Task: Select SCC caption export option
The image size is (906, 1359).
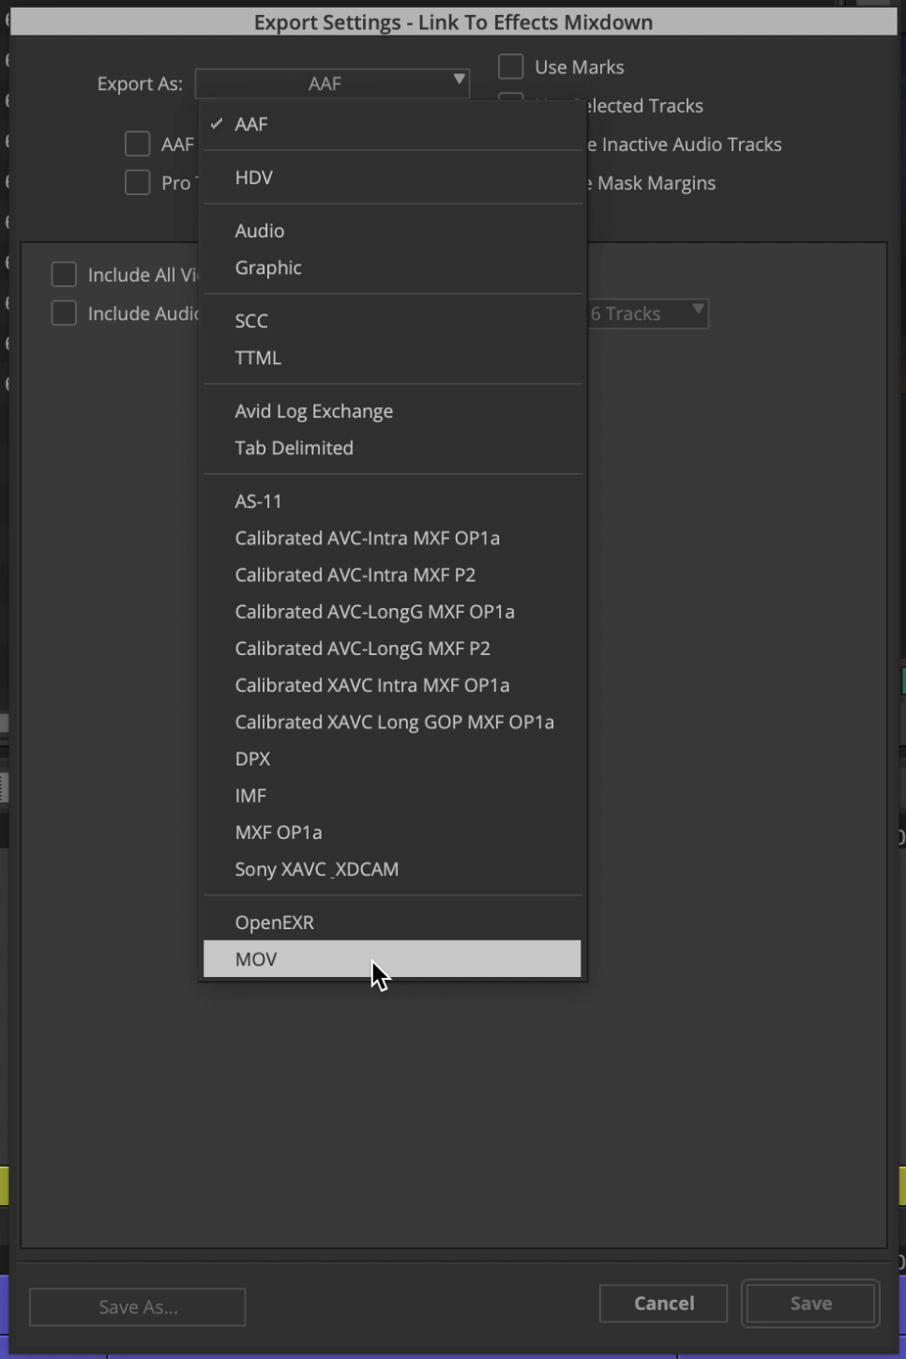Action: click(x=392, y=321)
